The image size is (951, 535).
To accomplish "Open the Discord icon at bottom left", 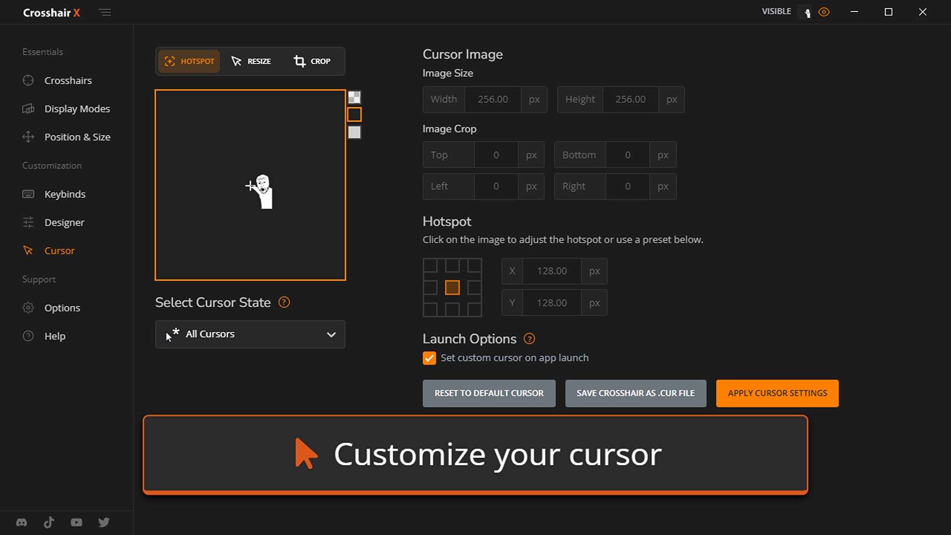I will (21, 522).
